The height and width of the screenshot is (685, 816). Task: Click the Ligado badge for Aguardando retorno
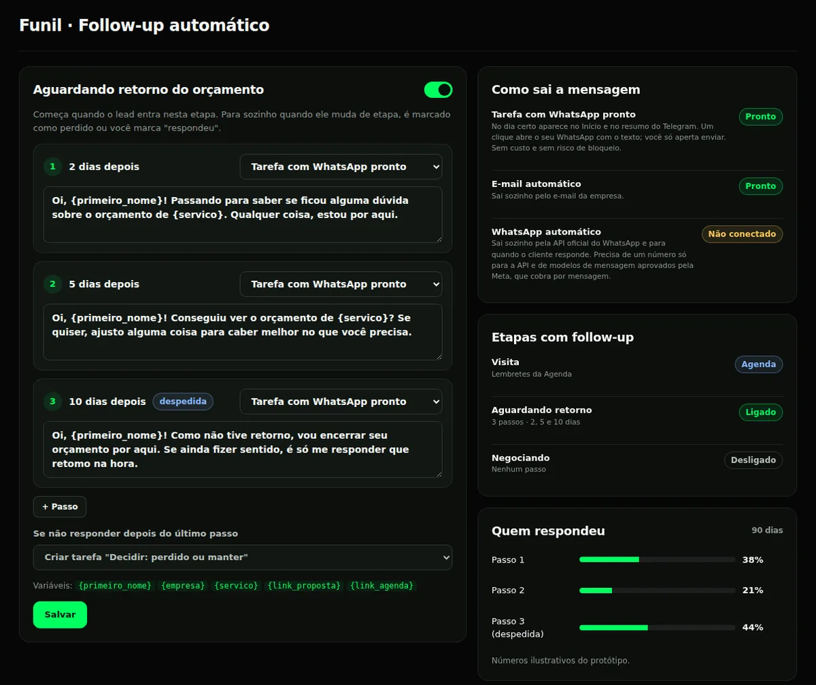coord(761,413)
